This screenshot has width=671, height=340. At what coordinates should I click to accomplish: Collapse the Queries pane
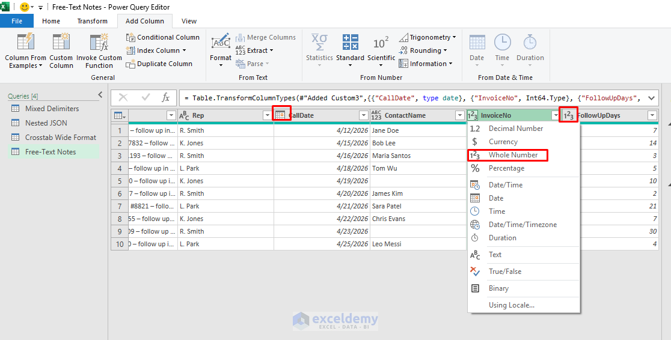point(100,94)
